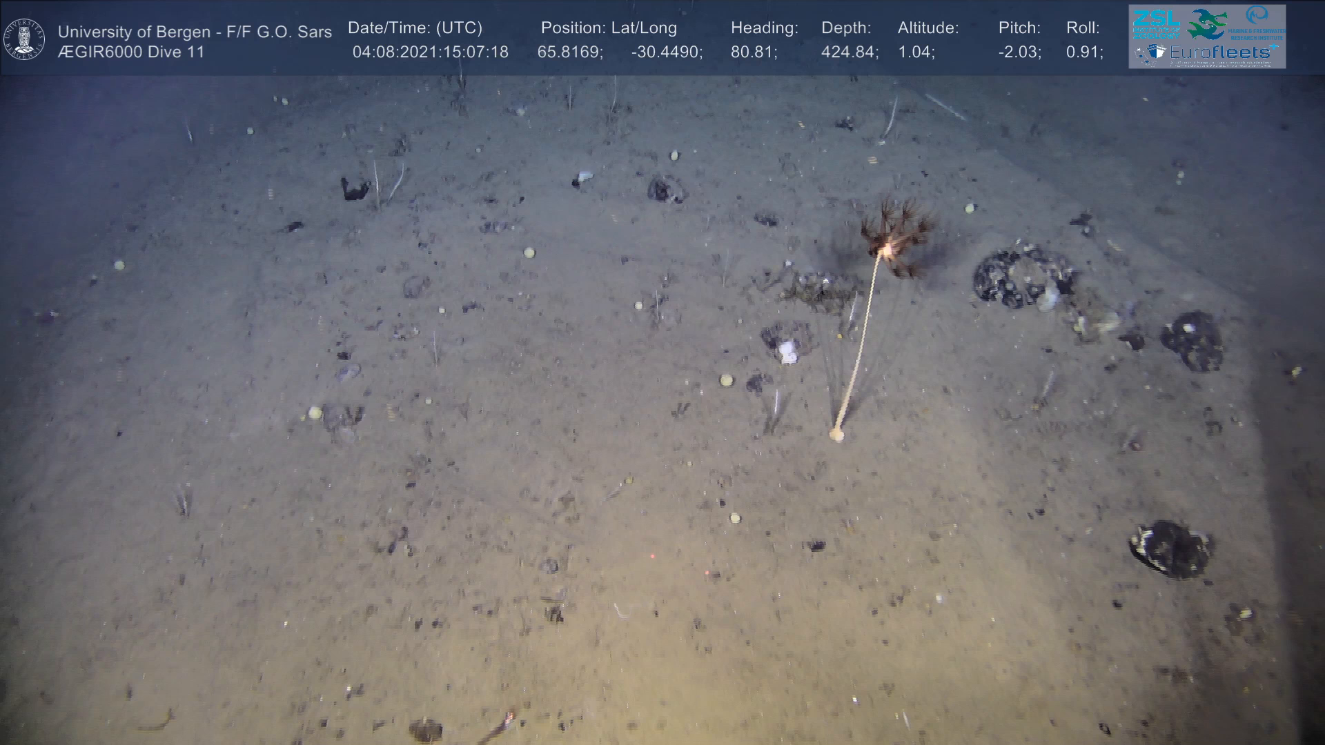Click the ZSL Institute of Zoology logo
The height and width of the screenshot is (745, 1325).
pos(1156,23)
